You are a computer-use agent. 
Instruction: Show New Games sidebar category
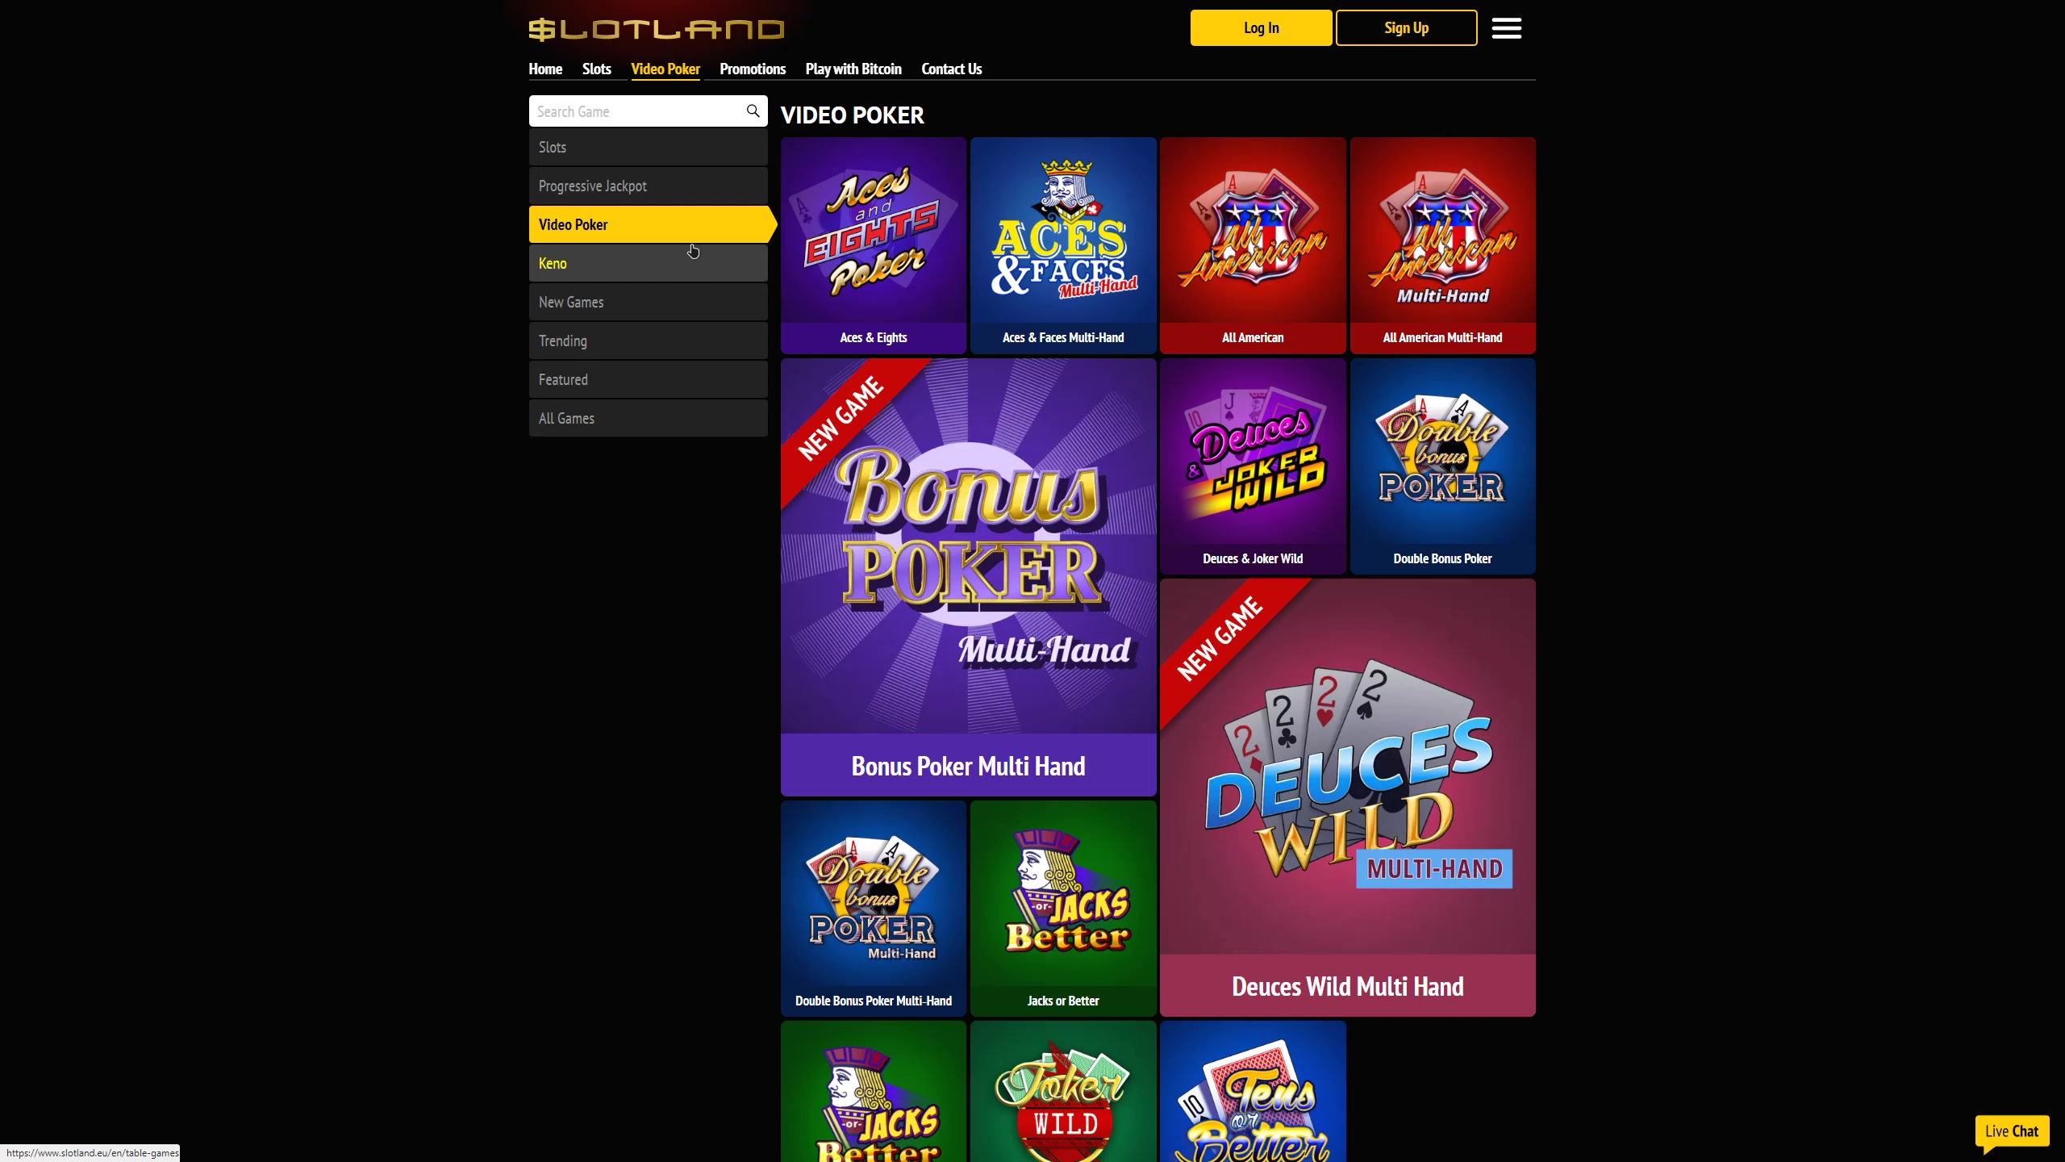pos(648,302)
